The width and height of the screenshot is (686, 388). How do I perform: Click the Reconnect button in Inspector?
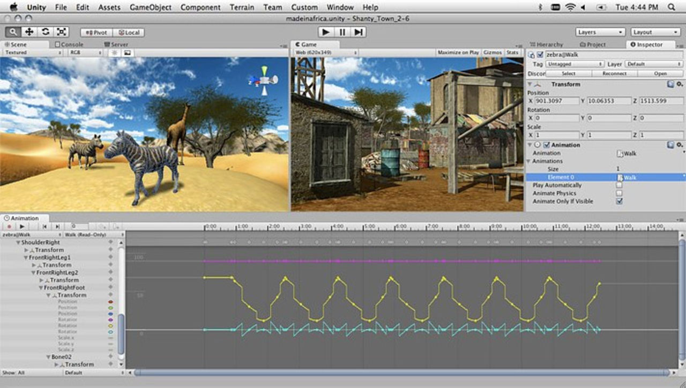[614, 73]
